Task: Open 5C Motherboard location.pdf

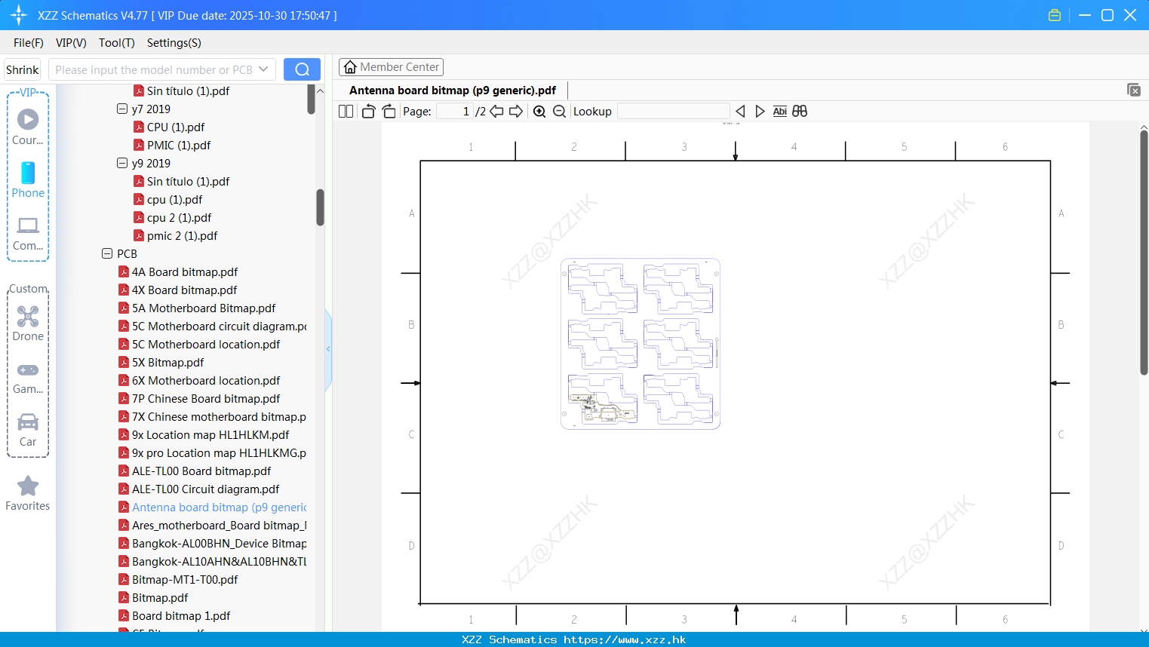Action: [206, 344]
